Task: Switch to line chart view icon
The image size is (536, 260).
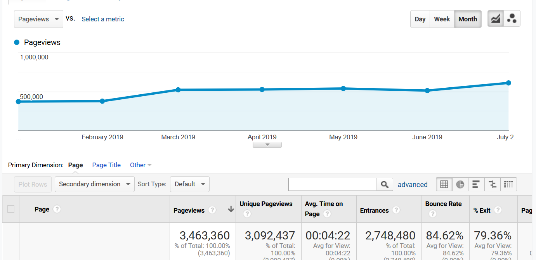Action: (x=496, y=19)
